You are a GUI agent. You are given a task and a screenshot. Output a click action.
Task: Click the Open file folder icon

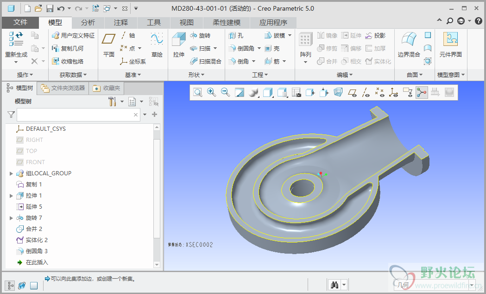pyautogui.click(x=38, y=8)
